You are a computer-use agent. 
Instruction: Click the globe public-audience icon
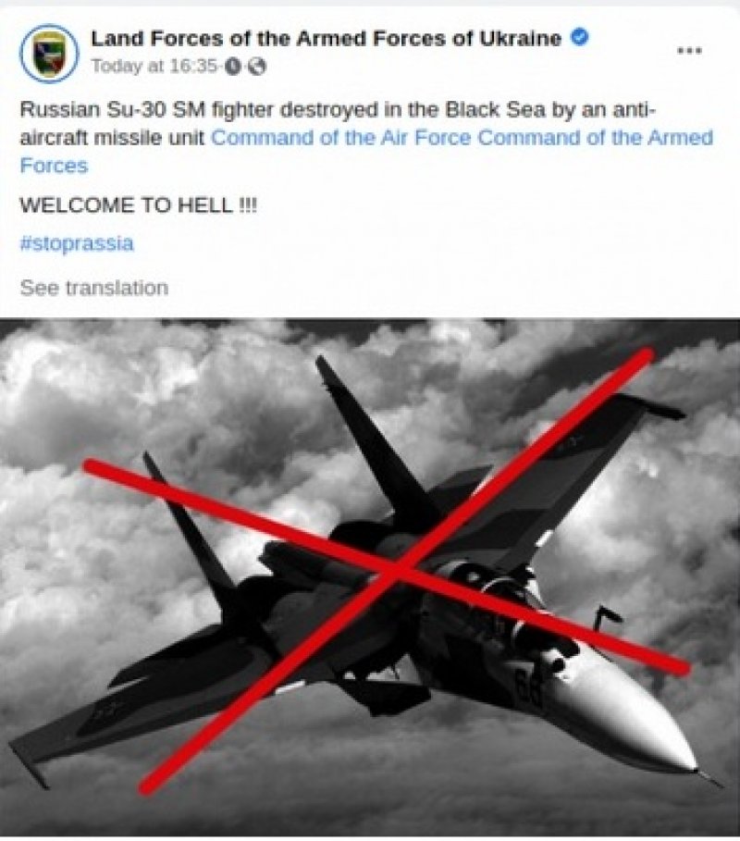click(257, 67)
